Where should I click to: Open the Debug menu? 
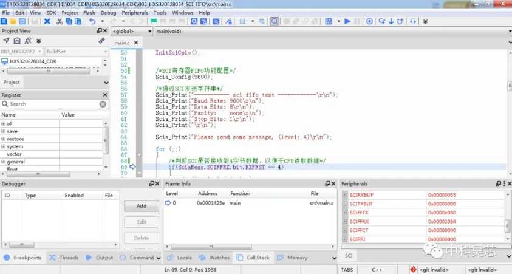108,13
